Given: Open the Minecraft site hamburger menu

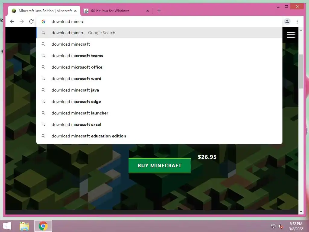Looking at the screenshot, I should coord(291,35).
